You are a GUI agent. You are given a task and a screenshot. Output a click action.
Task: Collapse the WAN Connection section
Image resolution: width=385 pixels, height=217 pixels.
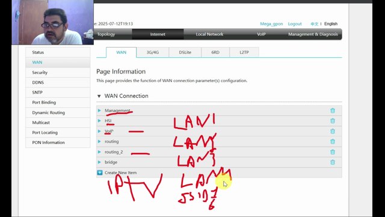tap(99, 96)
